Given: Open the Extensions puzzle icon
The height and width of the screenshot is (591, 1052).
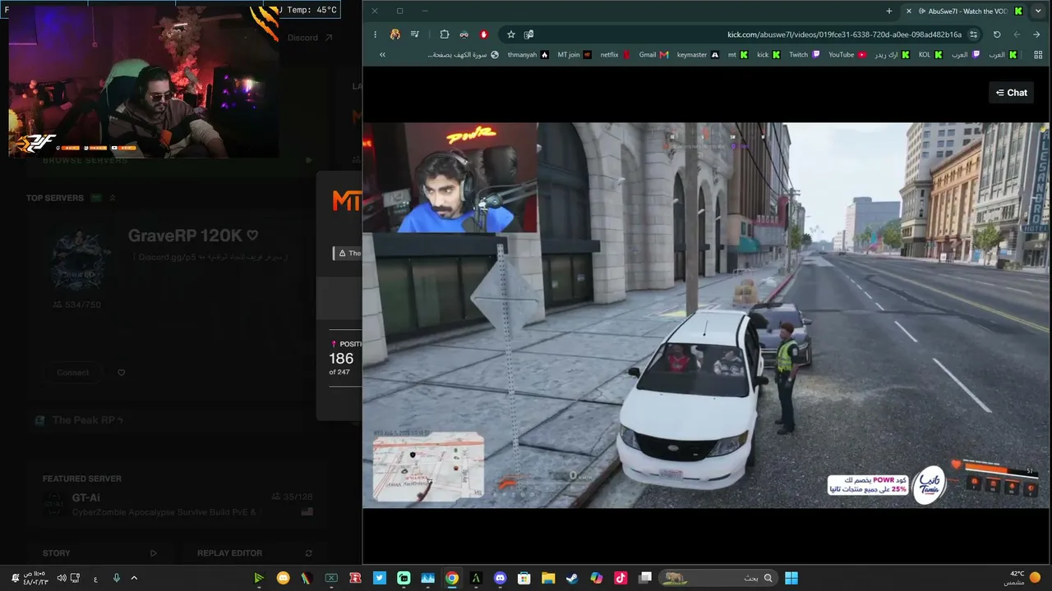Looking at the screenshot, I should point(445,34).
